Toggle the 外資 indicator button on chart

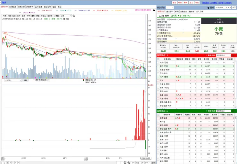[x=9, y=16]
